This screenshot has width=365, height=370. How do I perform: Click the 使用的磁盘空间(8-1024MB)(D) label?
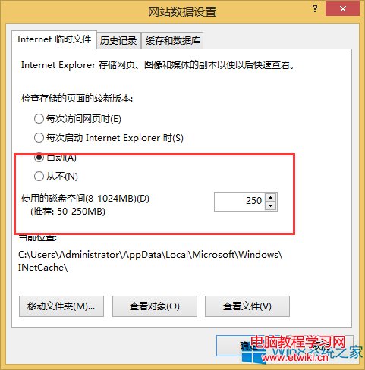coord(85,199)
